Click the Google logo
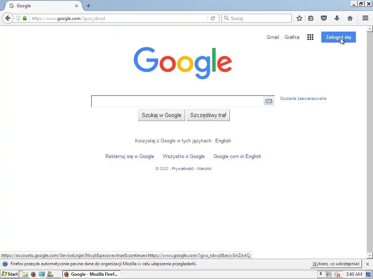This screenshot has height=279, width=373. click(183, 63)
